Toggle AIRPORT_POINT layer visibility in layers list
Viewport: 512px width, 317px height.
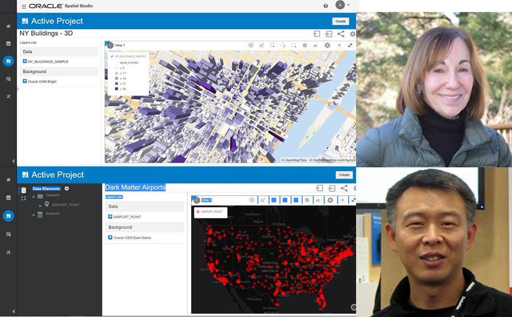click(x=110, y=216)
